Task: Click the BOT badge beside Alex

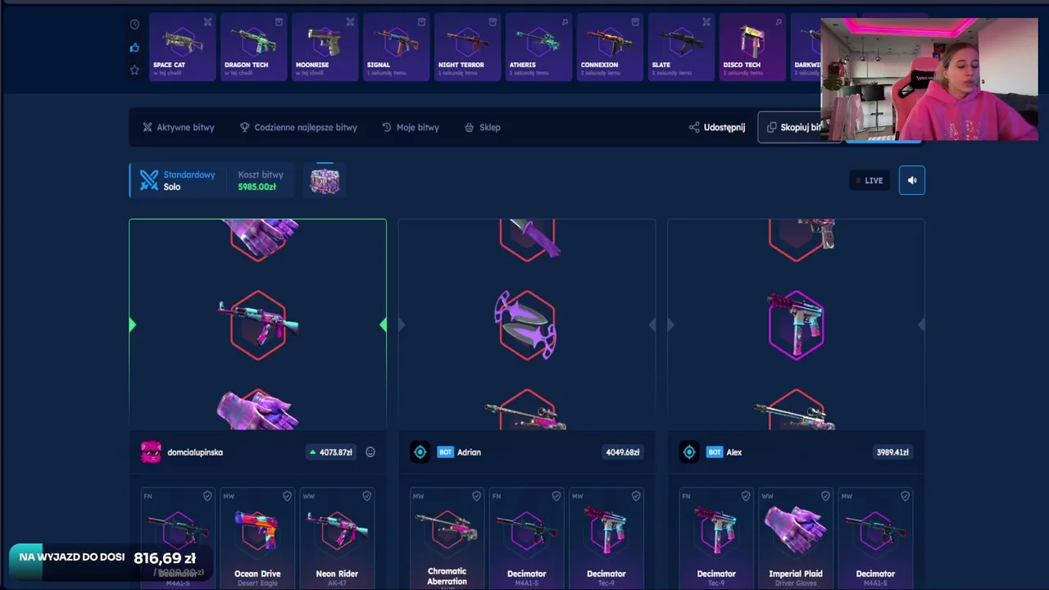Action: coord(715,452)
